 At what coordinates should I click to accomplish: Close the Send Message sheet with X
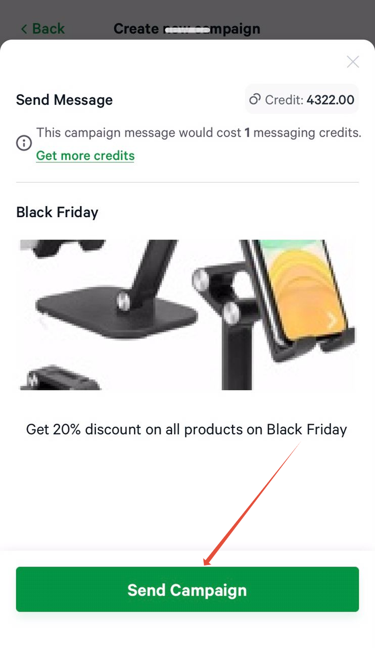(x=353, y=62)
